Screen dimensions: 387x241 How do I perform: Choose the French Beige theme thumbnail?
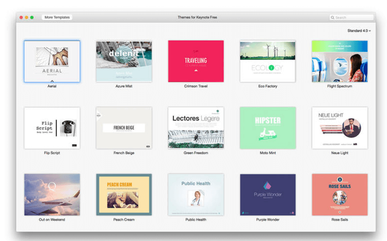pos(124,128)
